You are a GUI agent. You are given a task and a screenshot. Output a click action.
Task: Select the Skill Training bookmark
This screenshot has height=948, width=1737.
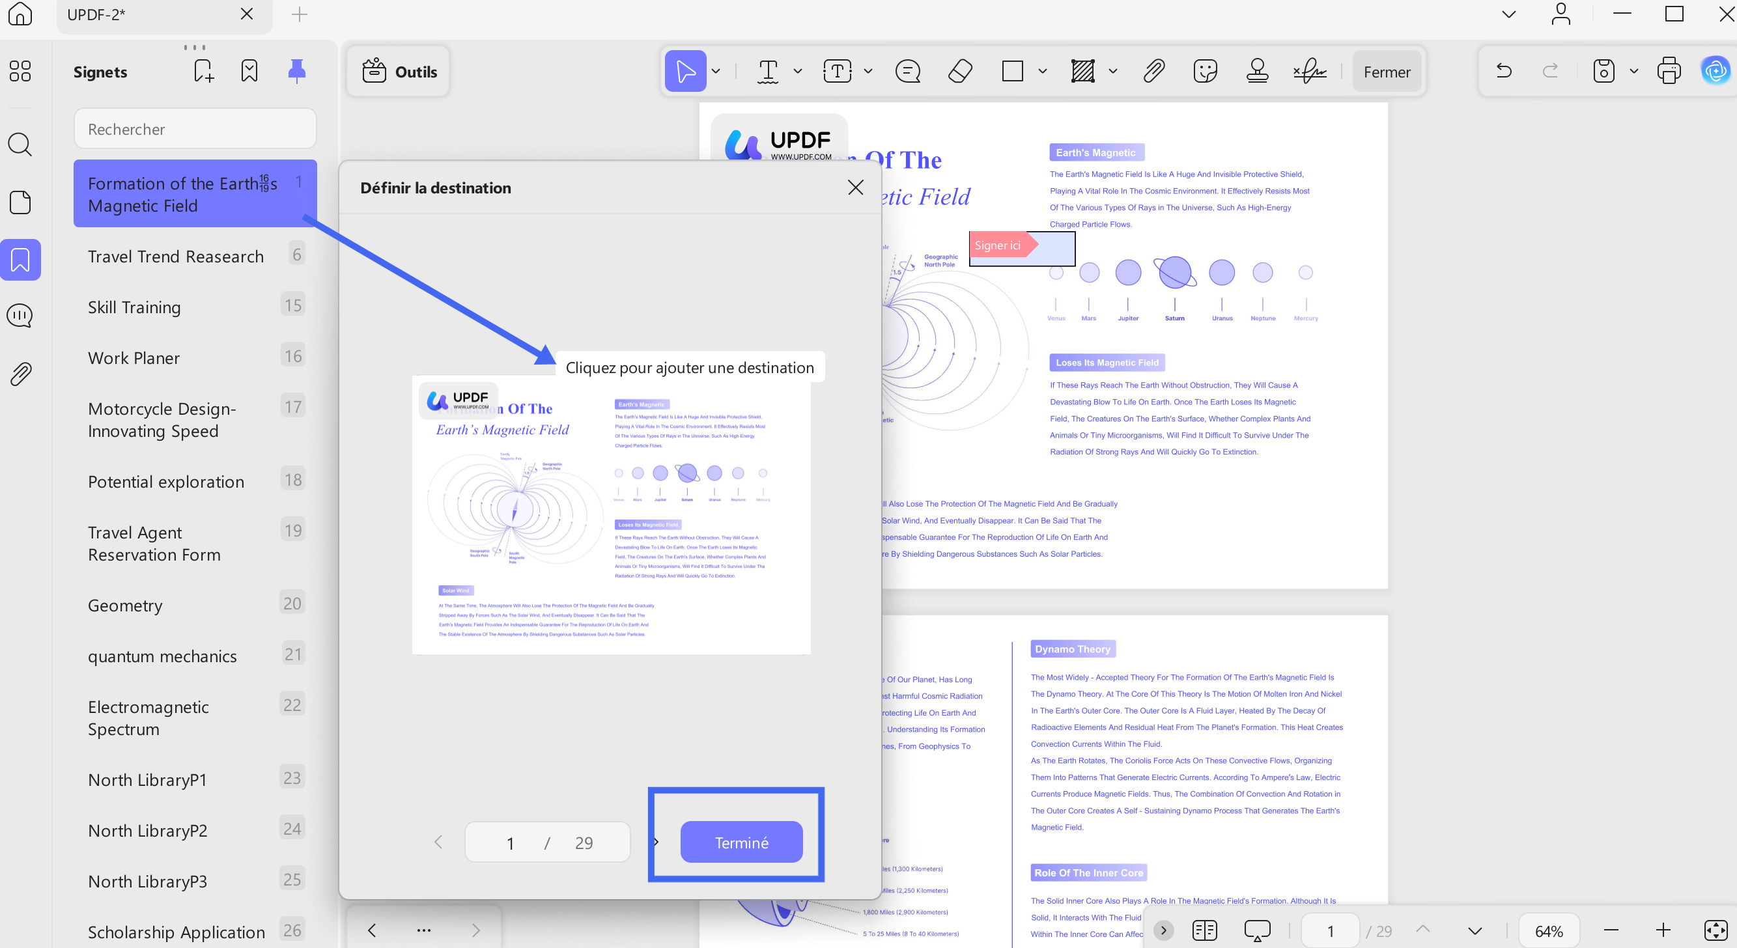pyautogui.click(x=195, y=307)
